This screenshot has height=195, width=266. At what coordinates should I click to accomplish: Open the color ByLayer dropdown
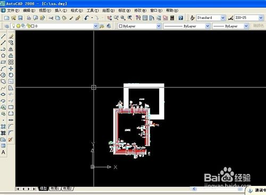click(x=159, y=26)
